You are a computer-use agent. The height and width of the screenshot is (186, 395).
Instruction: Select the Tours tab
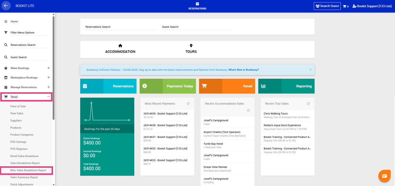coord(191,49)
